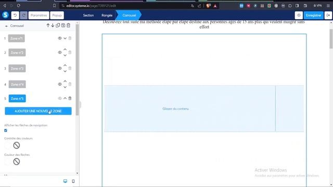
Task: Select Zone n°4
Action: [x=17, y=84]
